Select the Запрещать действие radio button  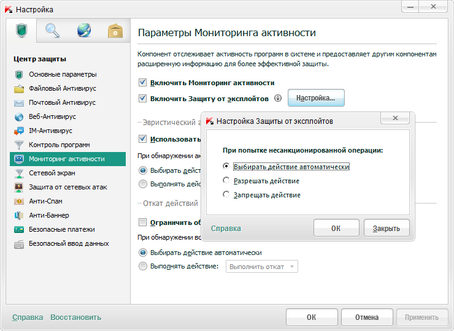[x=226, y=194]
